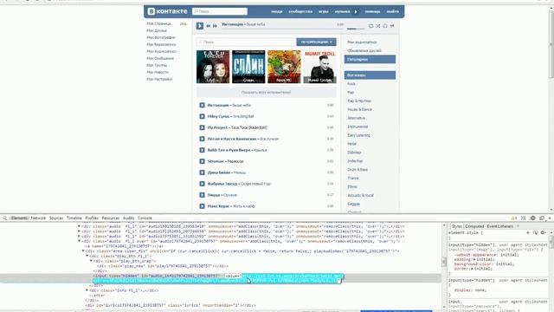Switch to the DevTools Network tab
Screen dimensions: 554x312
[x=38, y=218]
